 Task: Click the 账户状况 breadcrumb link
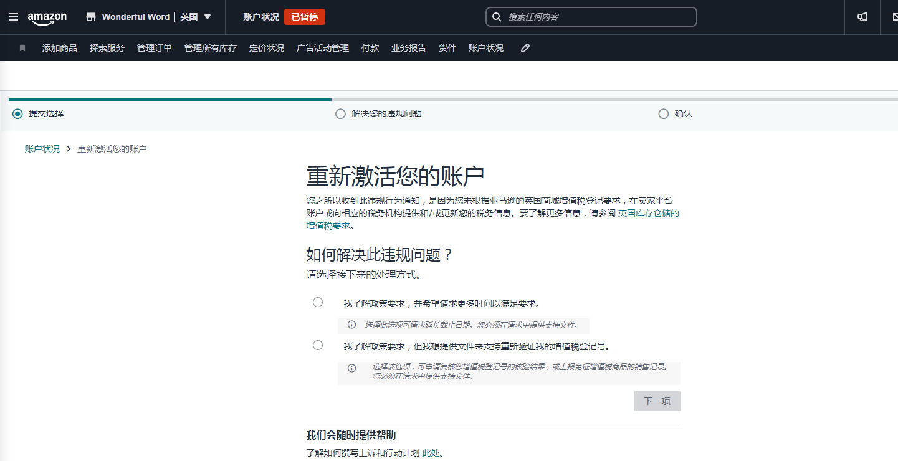[x=42, y=149]
